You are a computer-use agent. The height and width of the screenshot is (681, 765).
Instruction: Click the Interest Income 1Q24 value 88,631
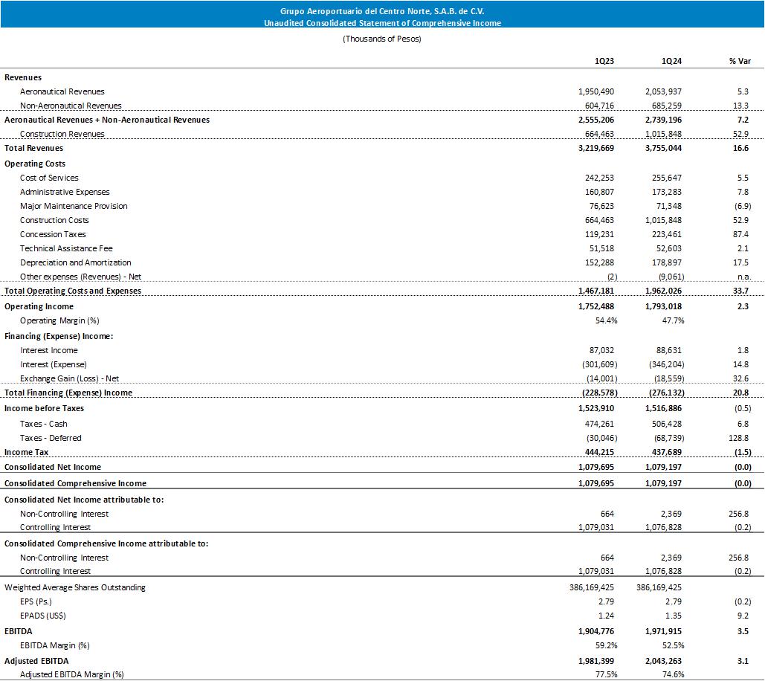(x=666, y=350)
